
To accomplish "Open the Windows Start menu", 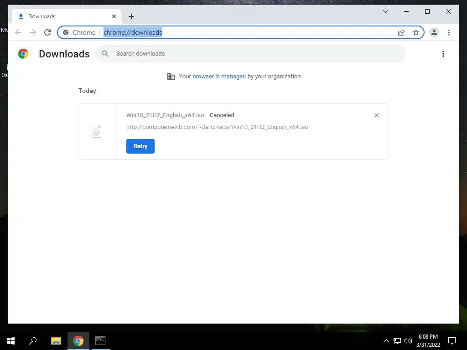I will point(11,341).
